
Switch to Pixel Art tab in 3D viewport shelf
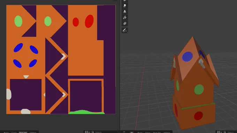157,132
